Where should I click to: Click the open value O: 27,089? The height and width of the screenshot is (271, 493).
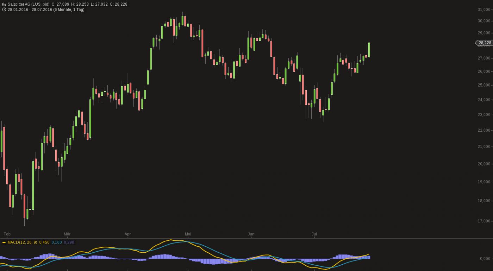click(x=61, y=4)
